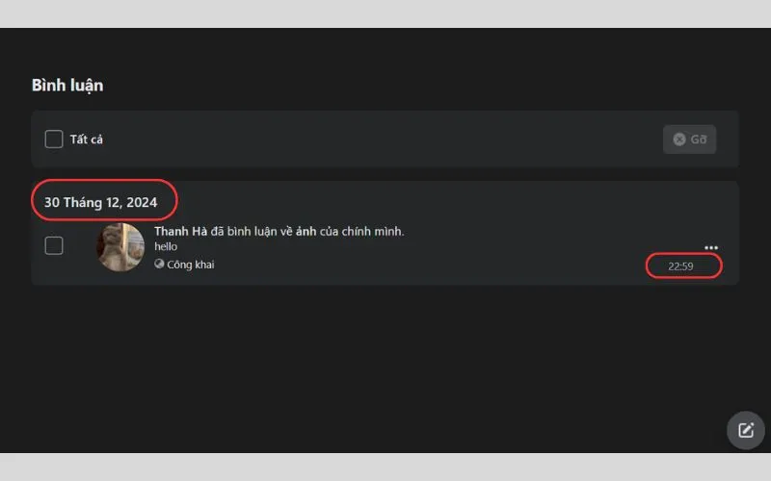This screenshot has width=771, height=481.
Task: Click the "của chính mình" text
Action: pos(361,231)
